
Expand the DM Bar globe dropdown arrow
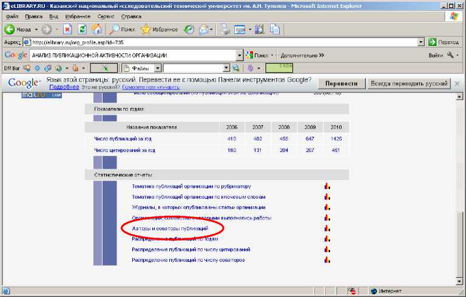click(67, 68)
